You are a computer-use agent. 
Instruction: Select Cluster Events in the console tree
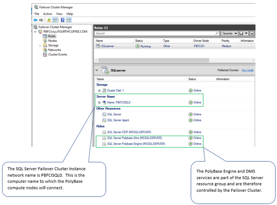pos(58,54)
